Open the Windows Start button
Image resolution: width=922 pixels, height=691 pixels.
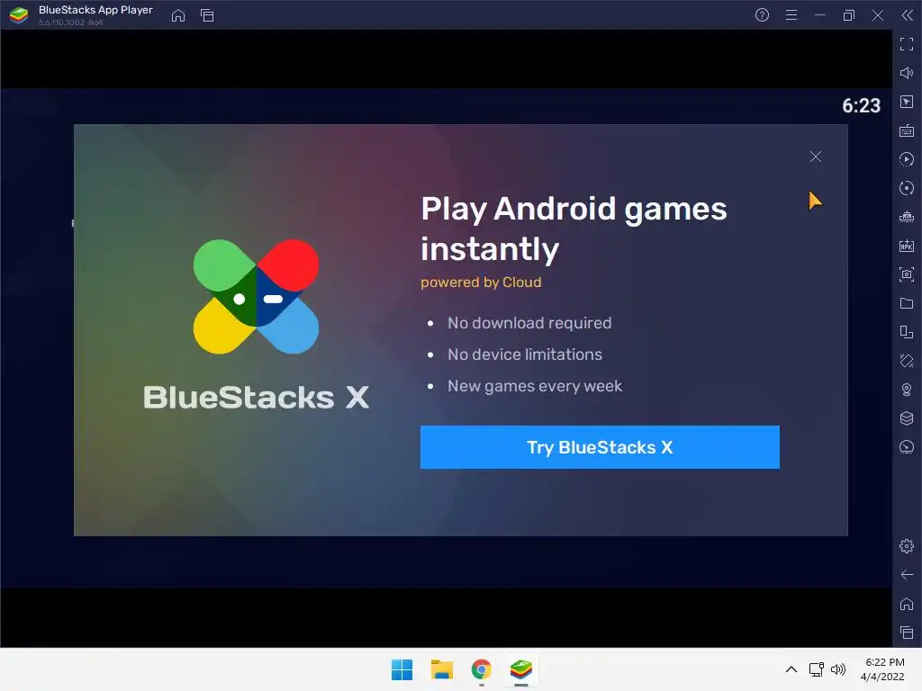(x=402, y=669)
